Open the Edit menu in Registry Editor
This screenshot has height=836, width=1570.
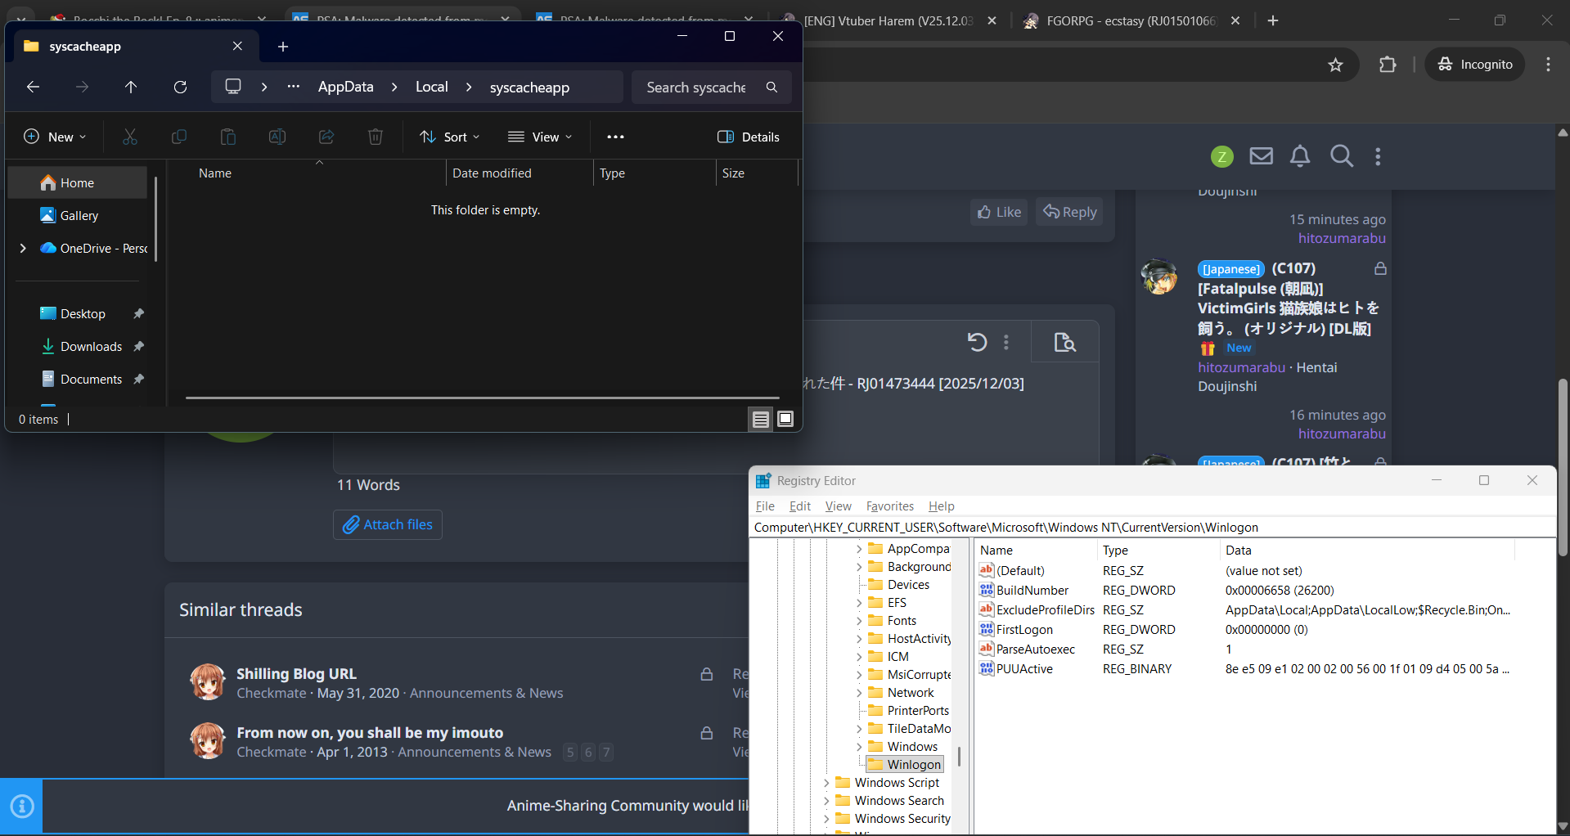coord(800,506)
